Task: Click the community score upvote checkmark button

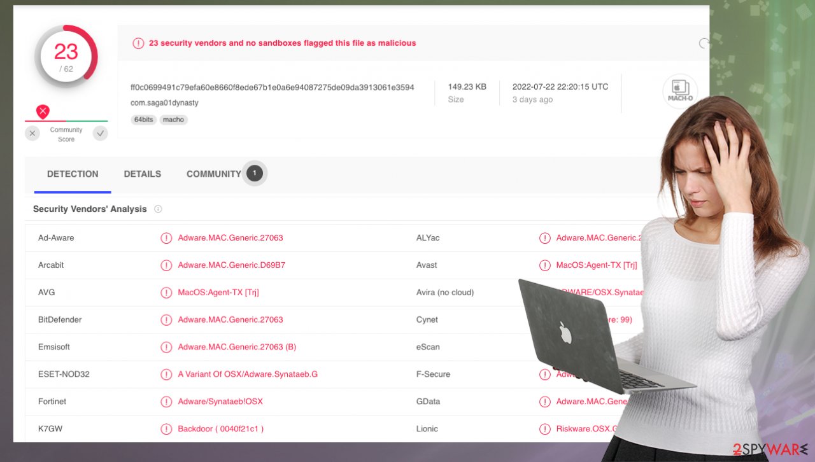Action: (x=100, y=133)
